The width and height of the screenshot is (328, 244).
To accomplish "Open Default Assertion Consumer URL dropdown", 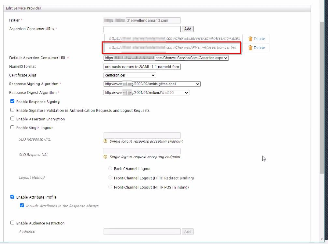I will click(x=166, y=58).
